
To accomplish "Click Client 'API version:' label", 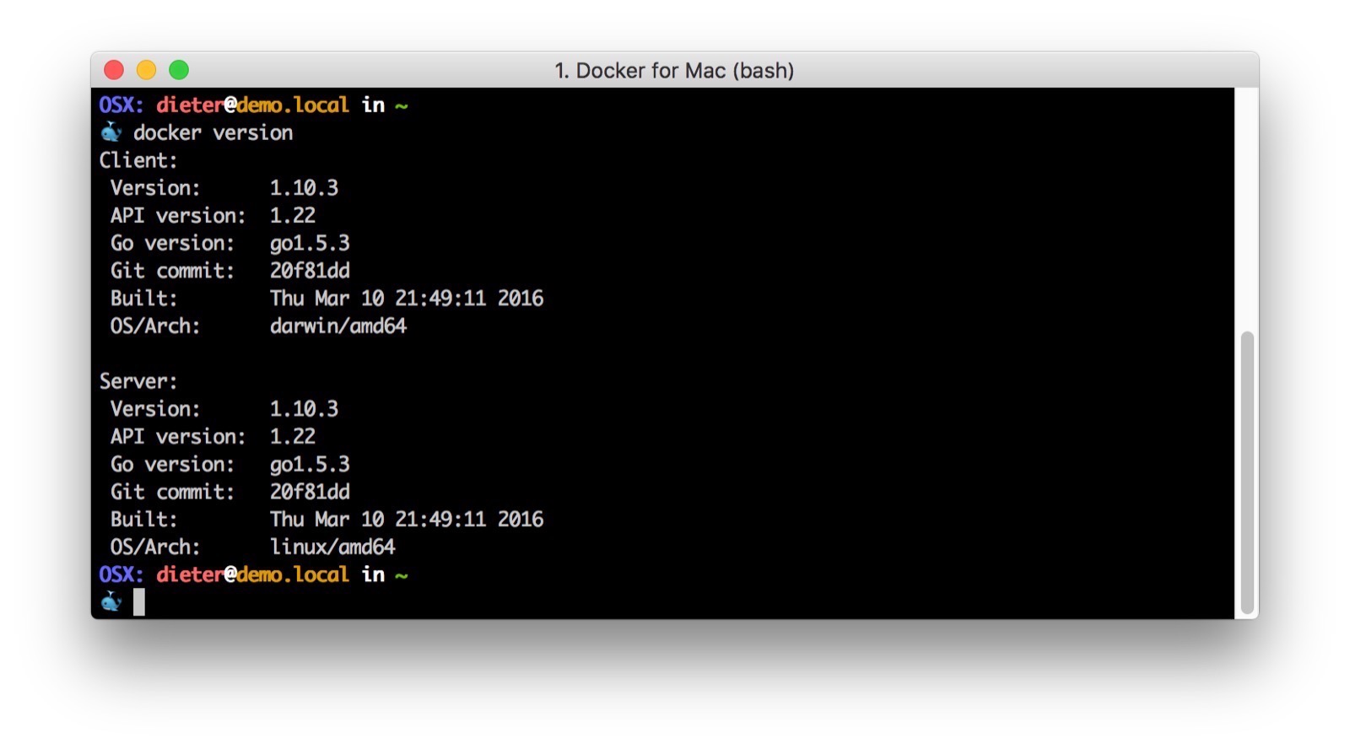I will click(x=178, y=215).
